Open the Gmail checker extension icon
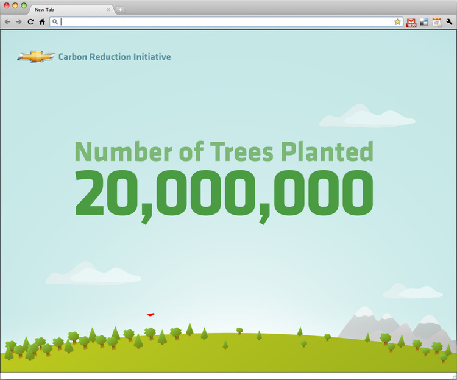Screen dimensions: 457x380 click(411, 22)
